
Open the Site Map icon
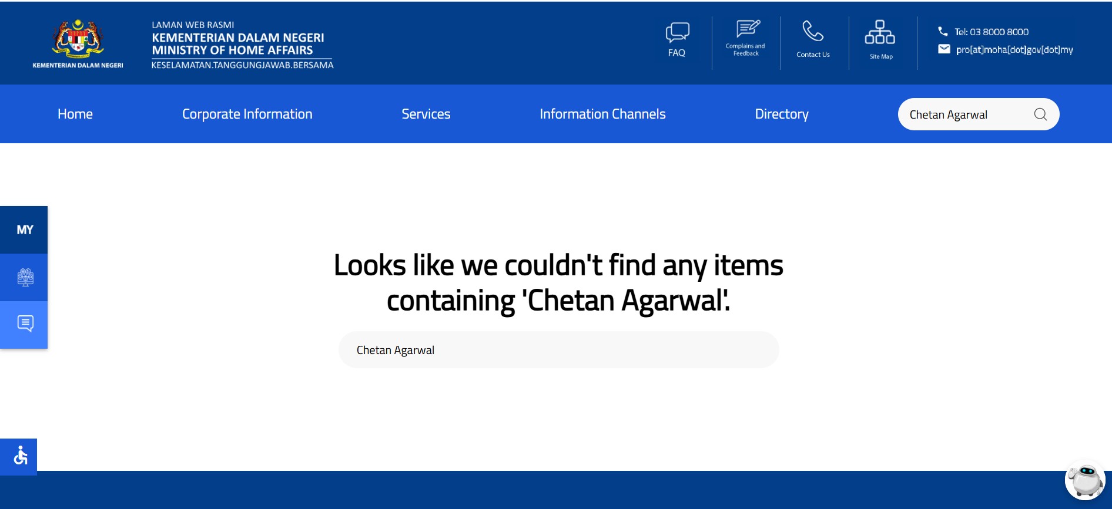tap(880, 33)
